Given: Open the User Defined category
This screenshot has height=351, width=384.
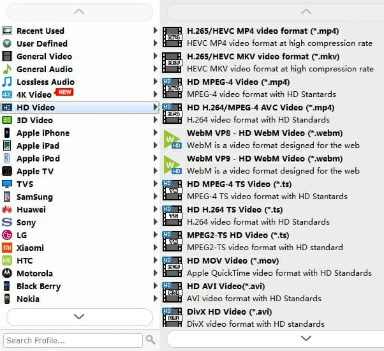Looking at the screenshot, I should [x=80, y=43].
